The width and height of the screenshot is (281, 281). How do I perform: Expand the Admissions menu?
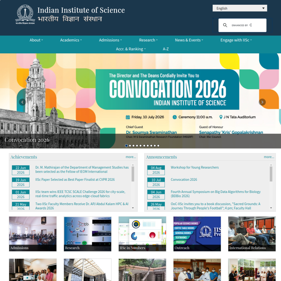(111, 40)
